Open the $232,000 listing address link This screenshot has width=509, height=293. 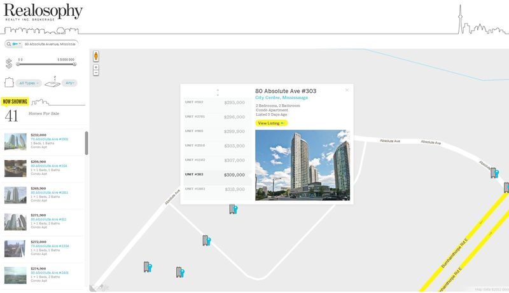coord(50,139)
